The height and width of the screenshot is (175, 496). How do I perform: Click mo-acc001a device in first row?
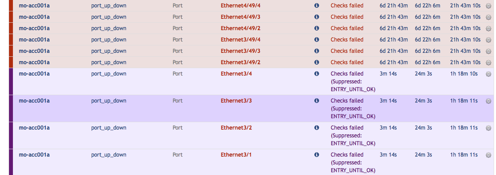(34, 5)
